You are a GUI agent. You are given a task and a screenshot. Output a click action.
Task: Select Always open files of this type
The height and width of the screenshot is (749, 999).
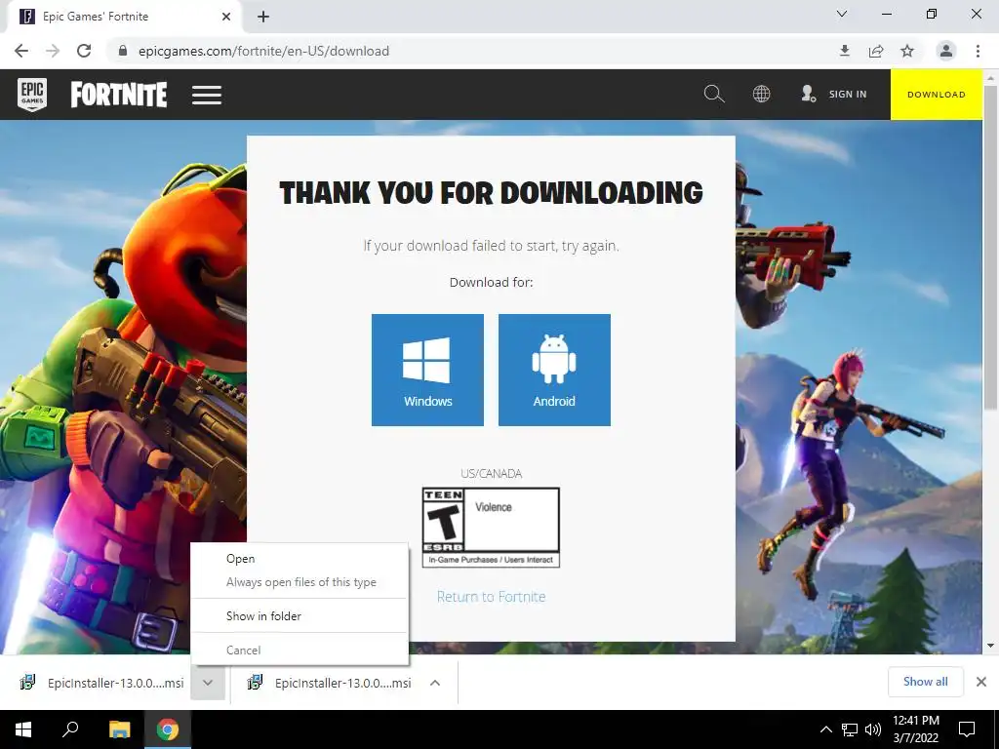point(300,582)
